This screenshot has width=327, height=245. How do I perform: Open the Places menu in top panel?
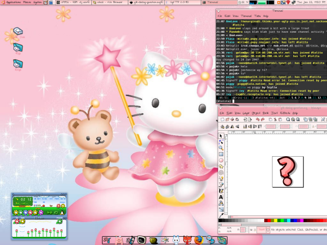(x=27, y=2)
